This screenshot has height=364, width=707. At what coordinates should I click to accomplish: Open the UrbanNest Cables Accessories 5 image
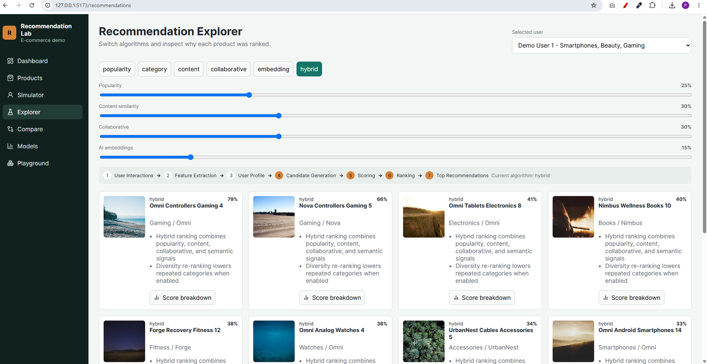click(424, 341)
